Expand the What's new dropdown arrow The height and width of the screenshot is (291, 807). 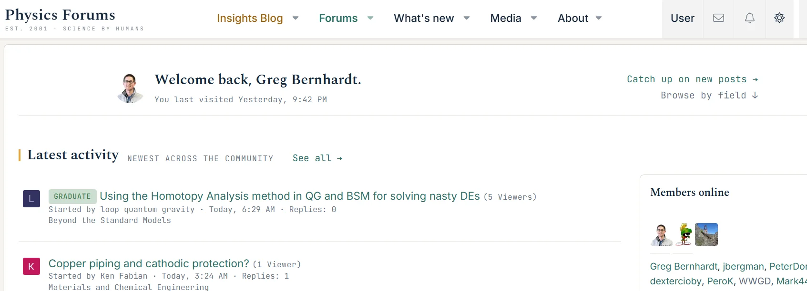click(x=467, y=18)
